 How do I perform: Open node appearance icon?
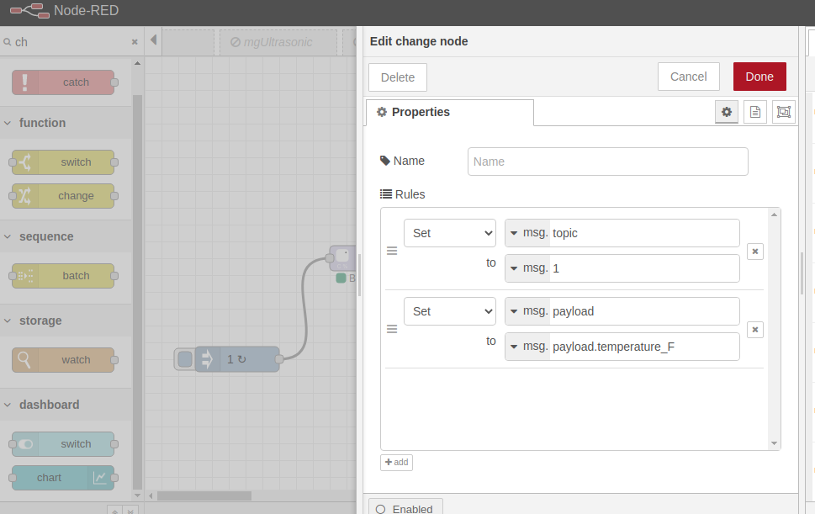pos(784,112)
